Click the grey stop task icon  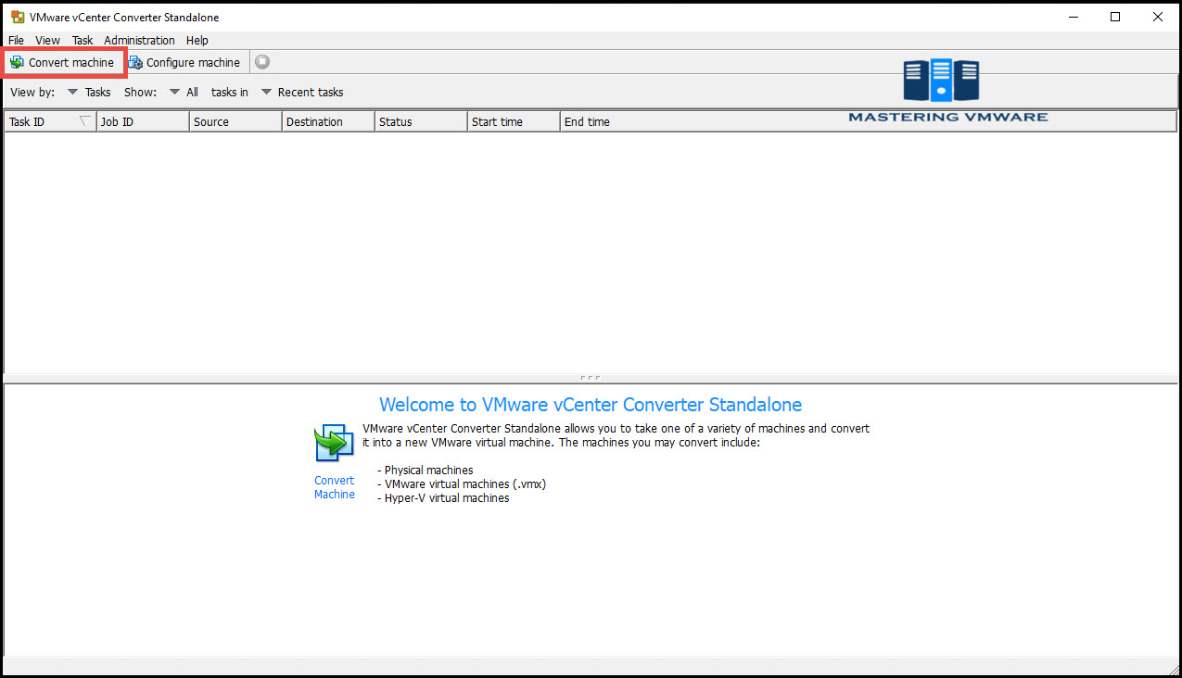click(x=262, y=62)
